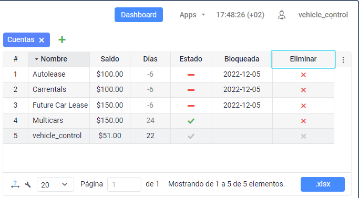The width and height of the screenshot is (359, 198).
Task: Click the red delete X for Multicars
Action: point(303,121)
